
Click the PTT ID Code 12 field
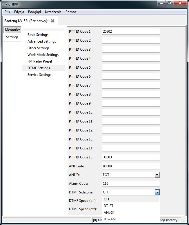[131, 130]
